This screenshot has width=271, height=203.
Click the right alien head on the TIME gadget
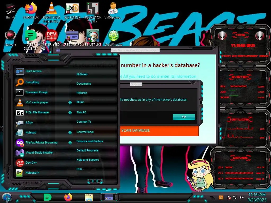(260, 36)
